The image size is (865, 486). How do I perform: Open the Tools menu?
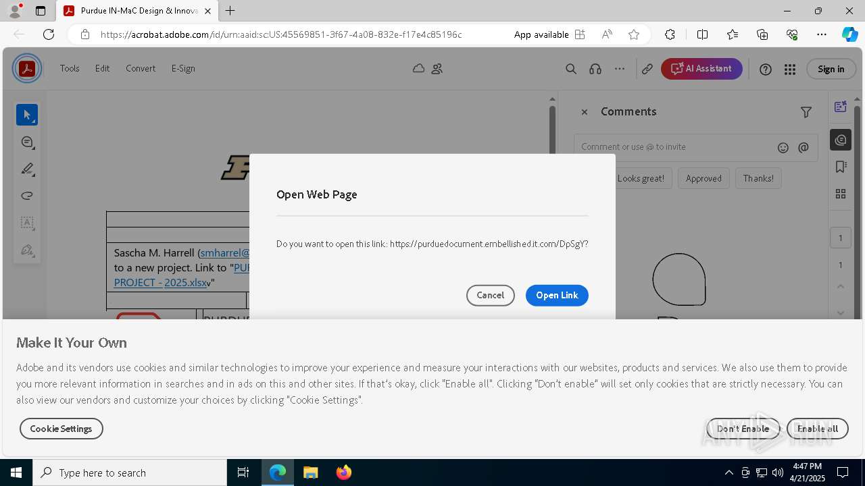tap(70, 68)
